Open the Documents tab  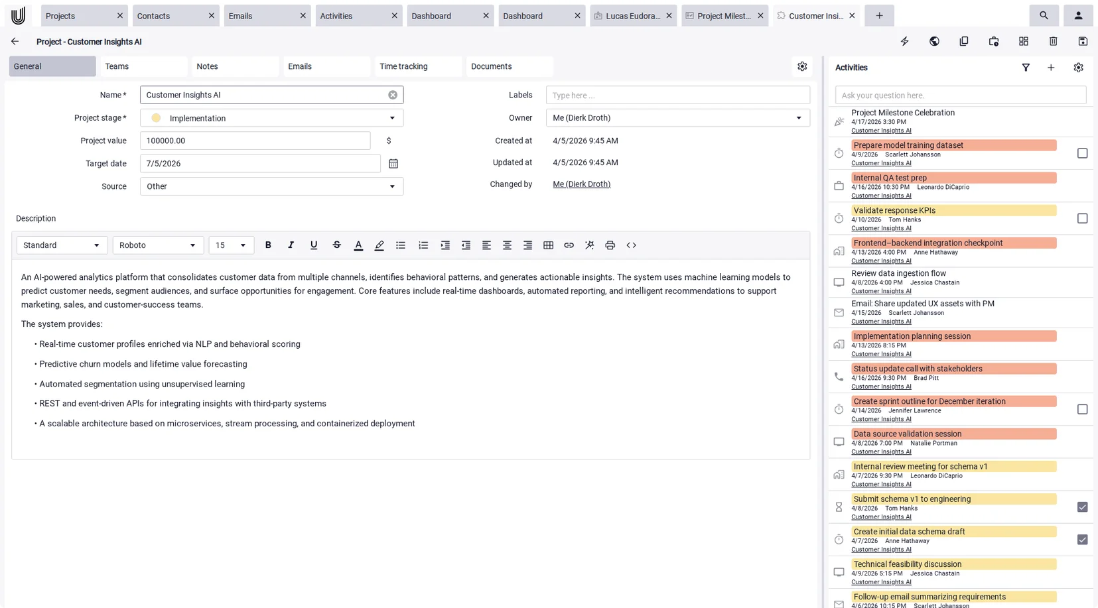click(510, 66)
